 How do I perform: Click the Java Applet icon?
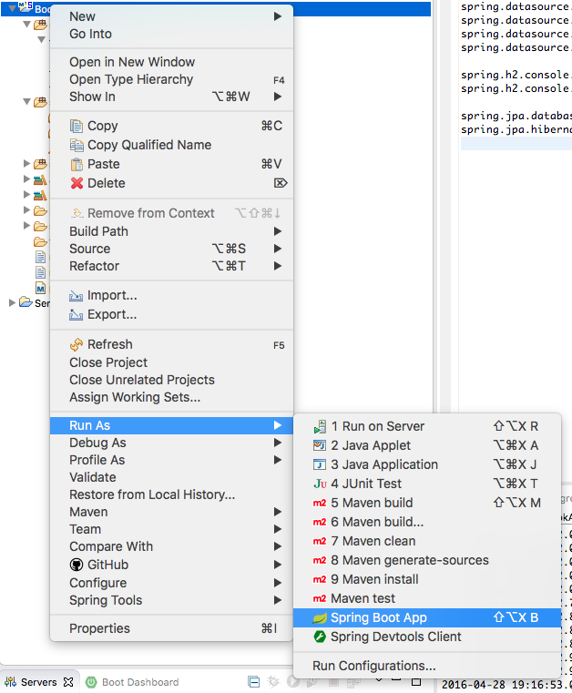[x=320, y=445]
